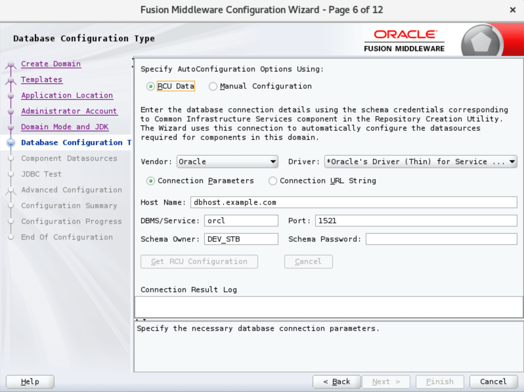The height and width of the screenshot is (392, 524).
Task: Click the Application Location step bullet icon
Action: tap(11, 95)
